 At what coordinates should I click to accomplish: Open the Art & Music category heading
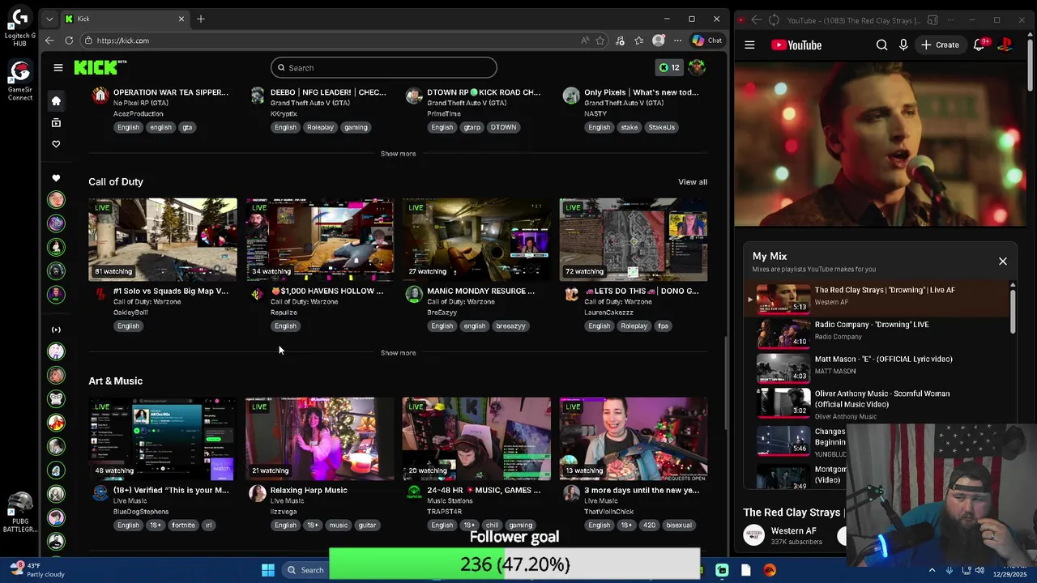point(116,381)
